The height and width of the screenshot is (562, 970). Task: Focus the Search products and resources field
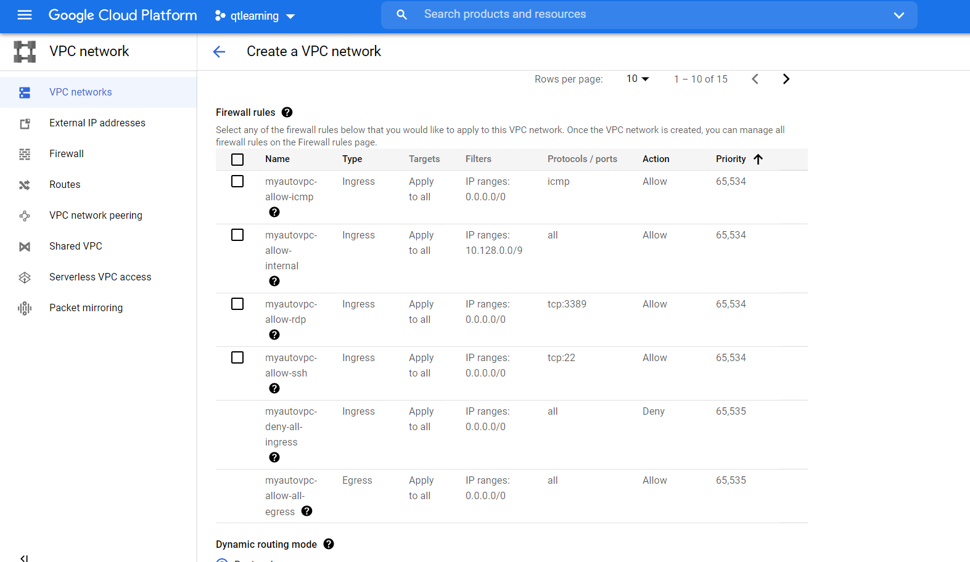pos(649,15)
